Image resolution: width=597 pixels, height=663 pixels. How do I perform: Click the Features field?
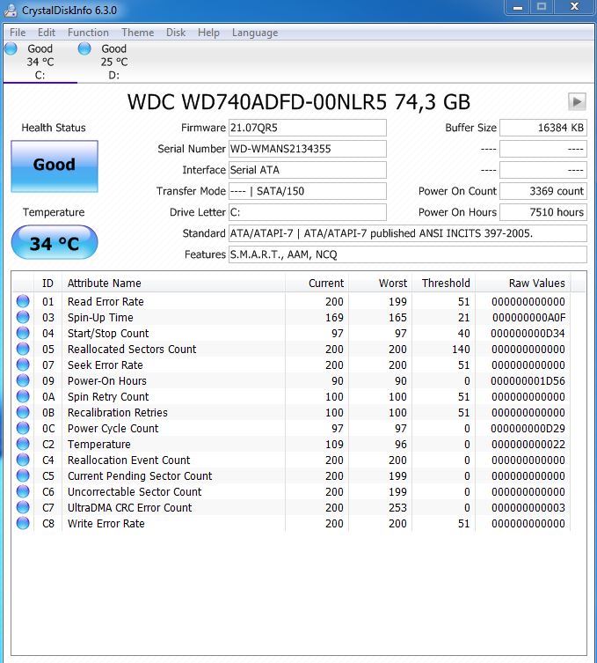[x=408, y=254]
